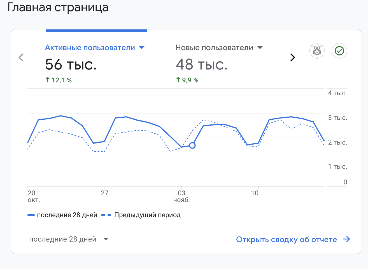The image size is (368, 269).
Task: Open the Новые пользователи metric dropdown
Action: pyautogui.click(x=219, y=48)
